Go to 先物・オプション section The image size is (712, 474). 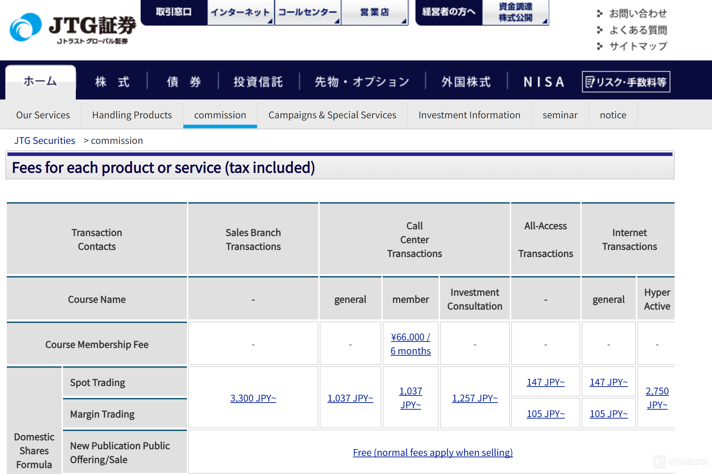(362, 82)
